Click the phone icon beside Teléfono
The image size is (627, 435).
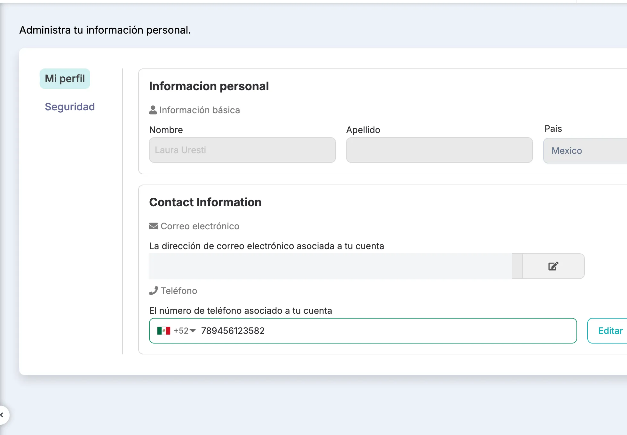coord(154,290)
